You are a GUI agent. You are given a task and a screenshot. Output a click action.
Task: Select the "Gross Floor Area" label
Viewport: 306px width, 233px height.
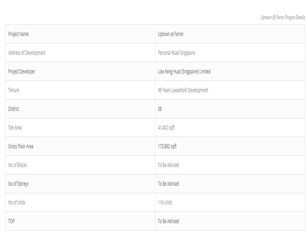pyautogui.click(x=21, y=146)
